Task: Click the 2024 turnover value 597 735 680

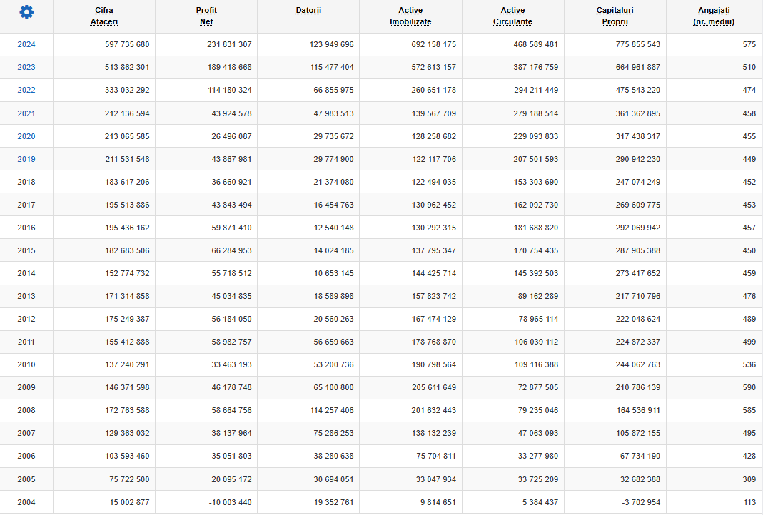Action: pos(127,44)
